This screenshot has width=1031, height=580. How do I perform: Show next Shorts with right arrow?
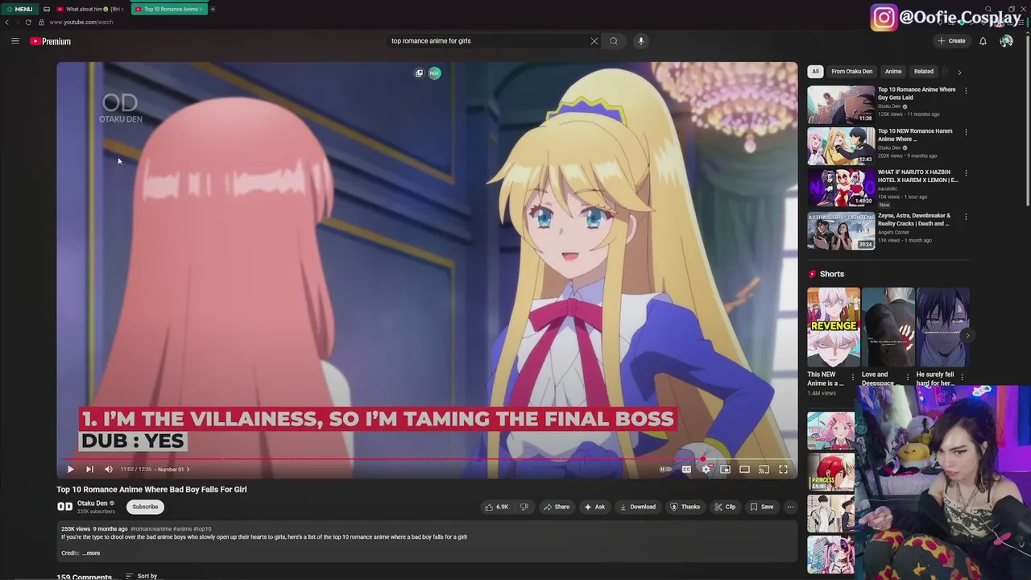pyautogui.click(x=967, y=335)
